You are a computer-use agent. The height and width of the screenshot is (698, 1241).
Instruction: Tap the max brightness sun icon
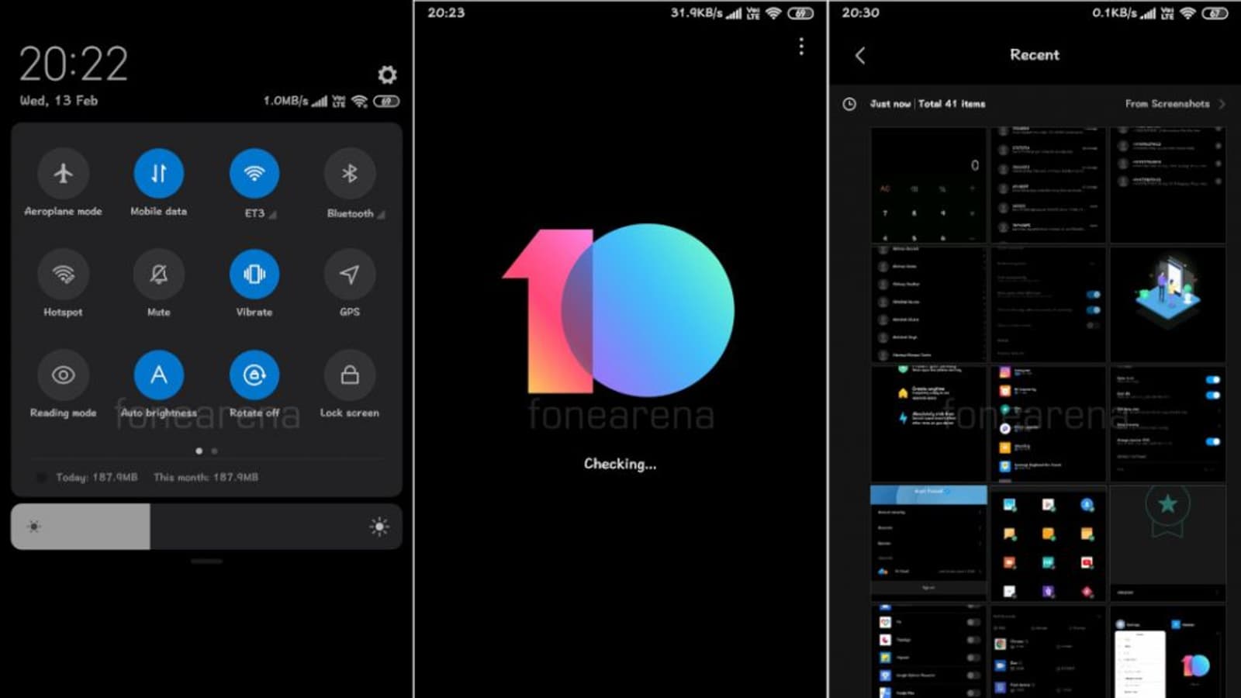(x=379, y=527)
